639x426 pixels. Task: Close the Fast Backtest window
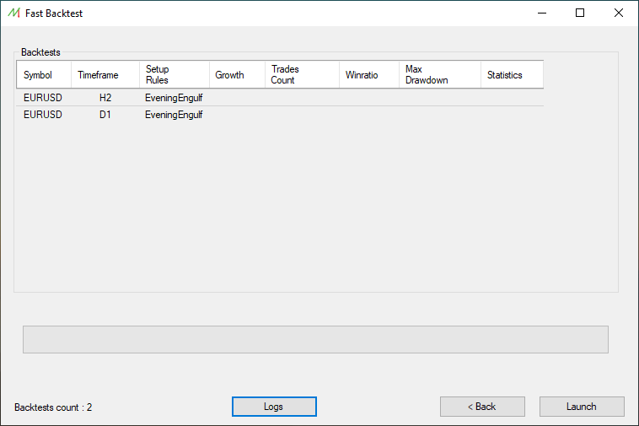(x=618, y=13)
